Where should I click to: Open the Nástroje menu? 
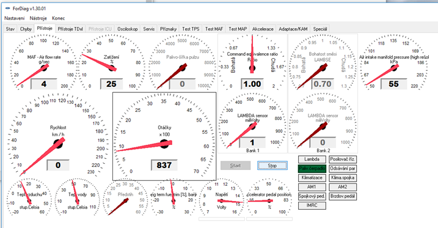pyautogui.click(x=38, y=18)
